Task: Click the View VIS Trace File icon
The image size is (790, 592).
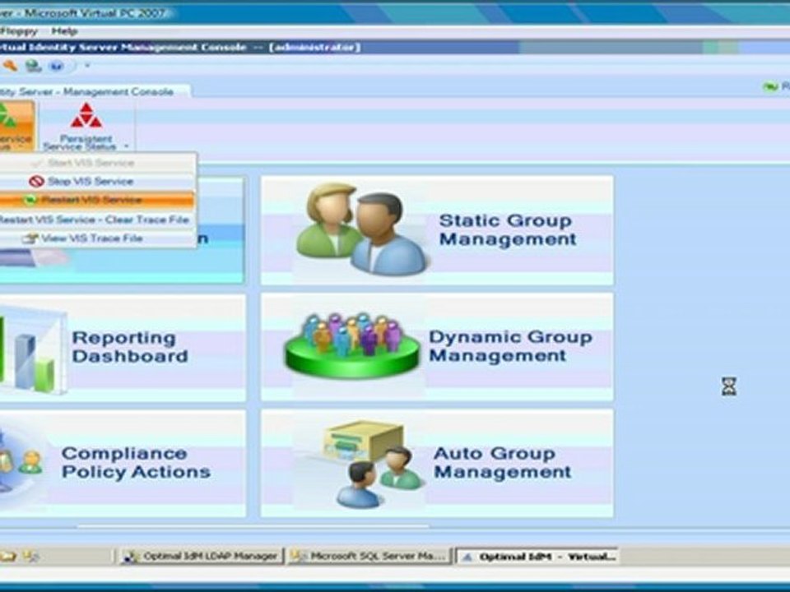Action: click(30, 238)
